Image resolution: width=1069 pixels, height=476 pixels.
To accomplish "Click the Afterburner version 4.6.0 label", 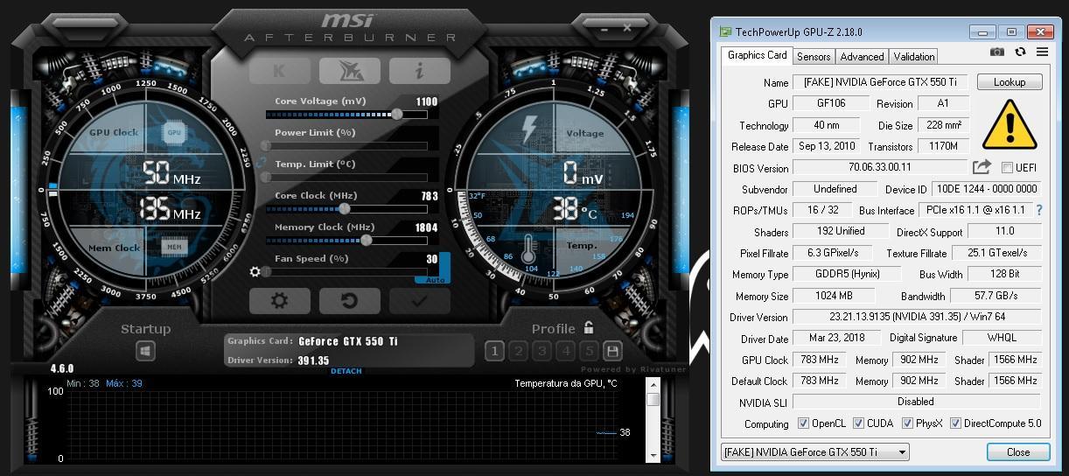I will [62, 368].
